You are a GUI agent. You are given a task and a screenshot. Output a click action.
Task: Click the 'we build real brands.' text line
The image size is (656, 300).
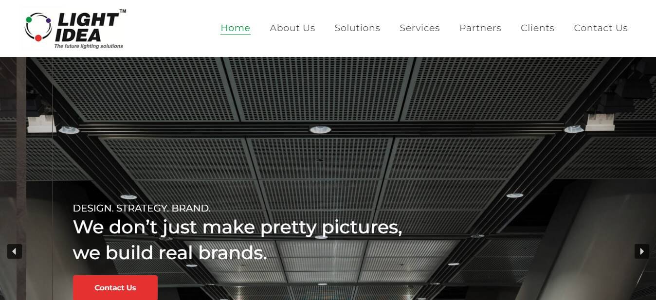click(170, 253)
